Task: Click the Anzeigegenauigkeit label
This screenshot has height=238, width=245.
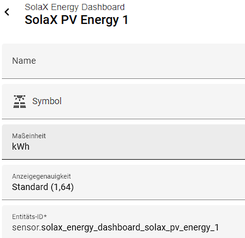Action: pyautogui.click(x=41, y=176)
